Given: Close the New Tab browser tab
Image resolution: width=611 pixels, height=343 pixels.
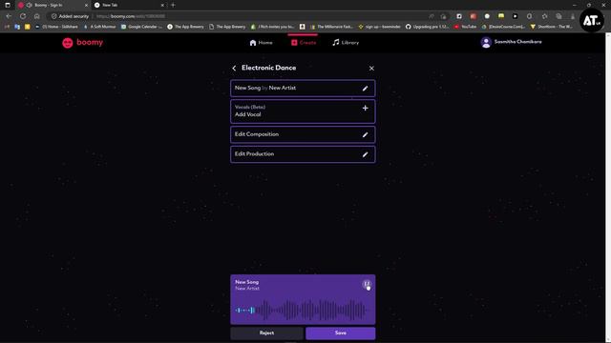Looking at the screenshot, I should (x=162, y=5).
